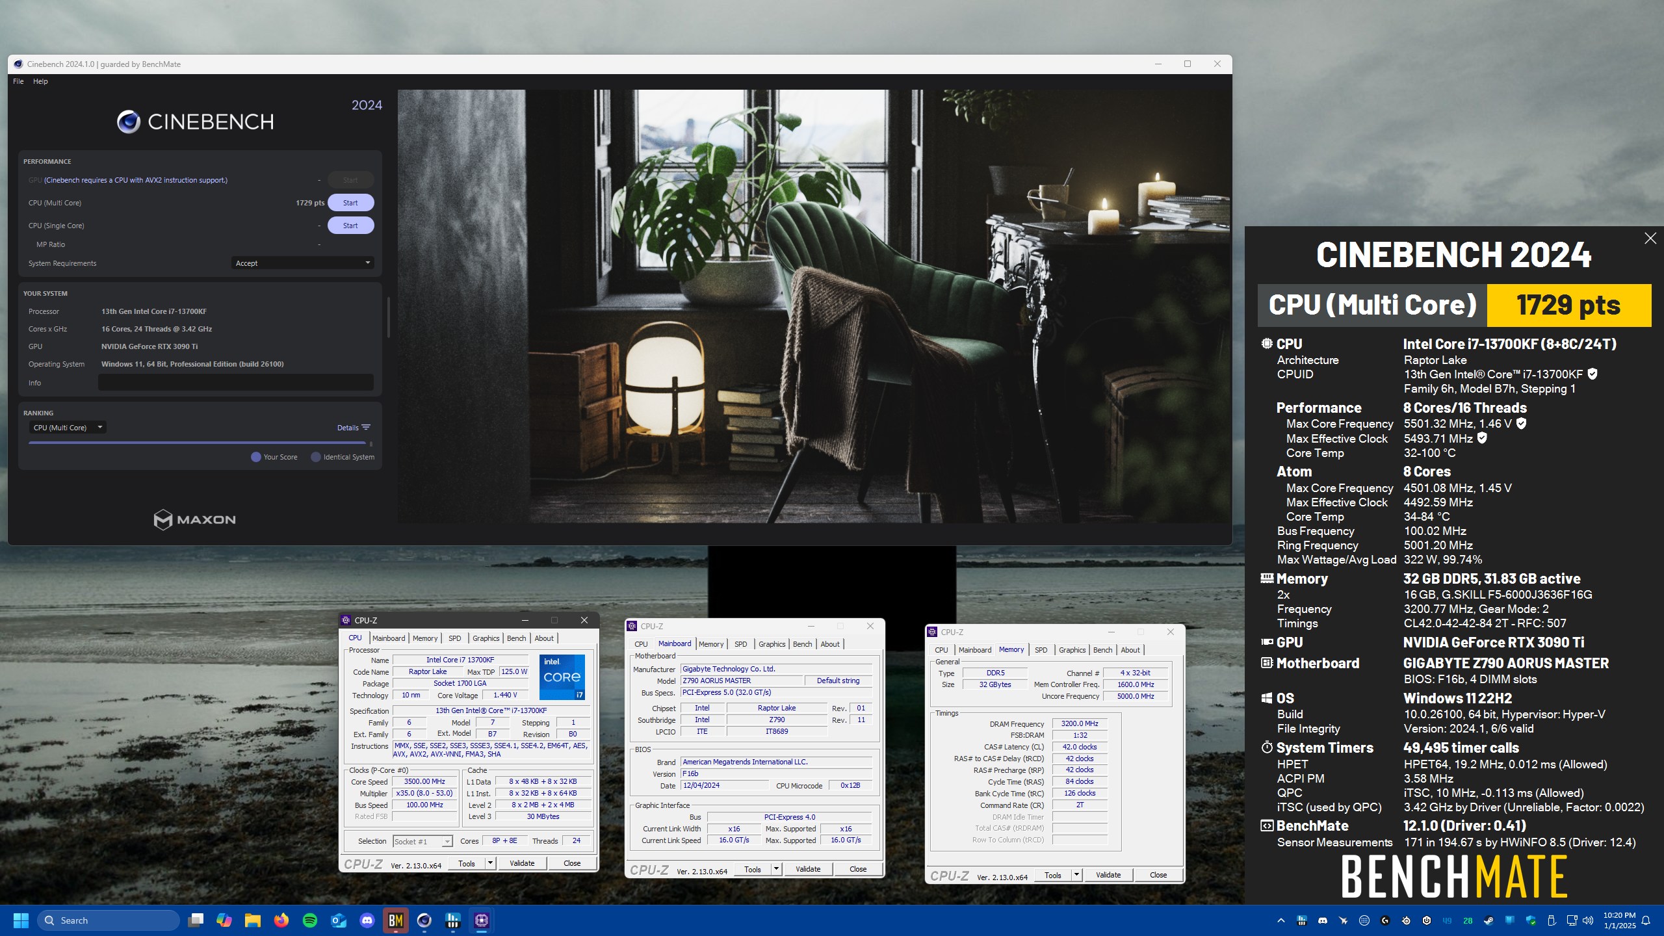Viewport: 1664px width, 936px height.
Task: Open network status tray icon
Action: 1572,920
